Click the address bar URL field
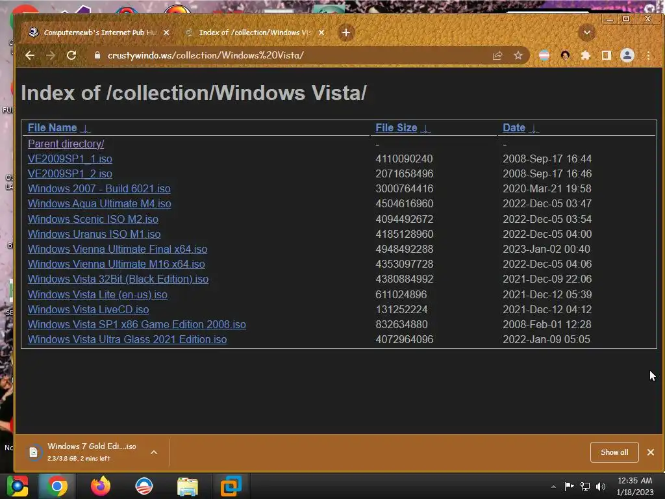The image size is (665, 499). pyautogui.click(x=293, y=55)
